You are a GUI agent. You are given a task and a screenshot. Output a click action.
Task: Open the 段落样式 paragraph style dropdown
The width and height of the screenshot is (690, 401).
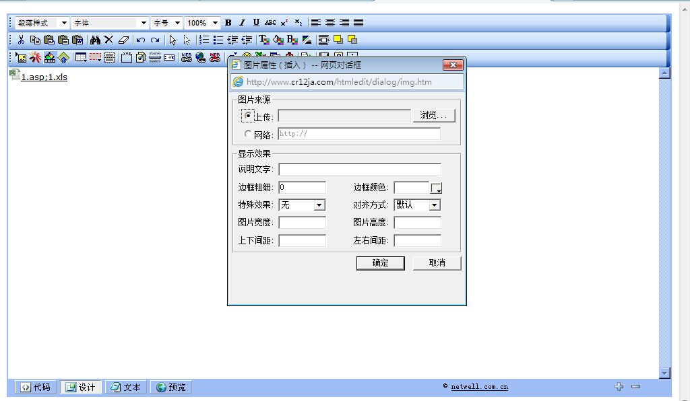[42, 23]
